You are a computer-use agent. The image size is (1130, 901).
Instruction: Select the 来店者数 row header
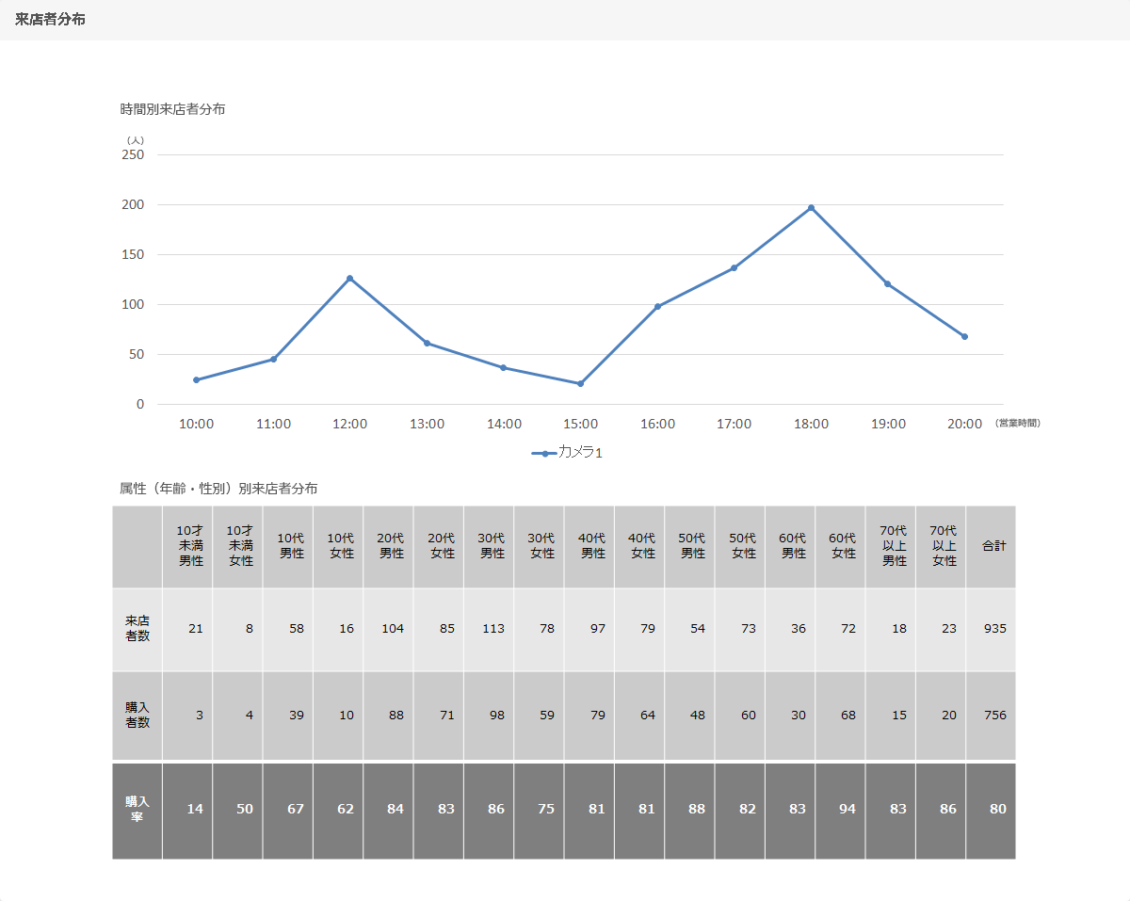point(137,629)
